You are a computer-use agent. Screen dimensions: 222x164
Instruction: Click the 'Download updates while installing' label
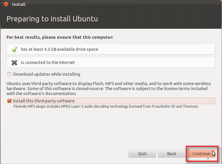point(47,74)
